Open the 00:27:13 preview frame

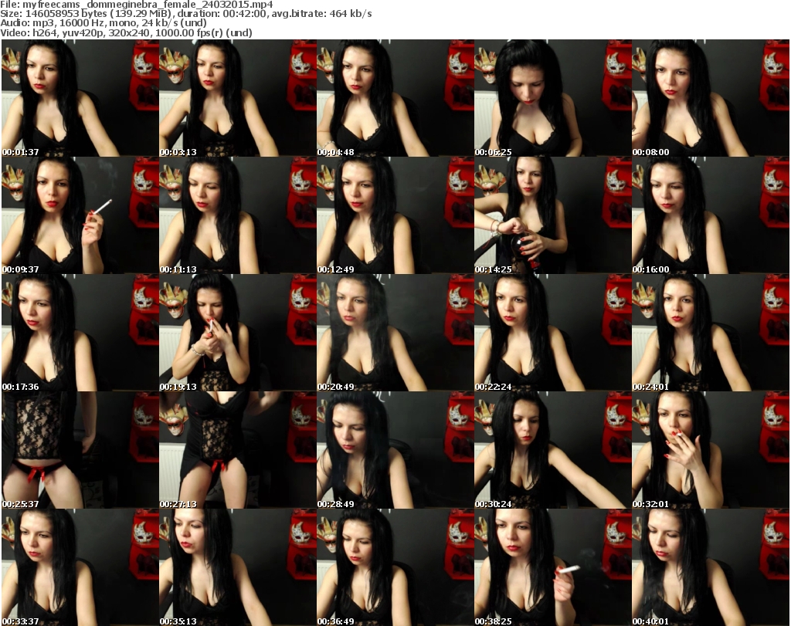click(x=238, y=450)
